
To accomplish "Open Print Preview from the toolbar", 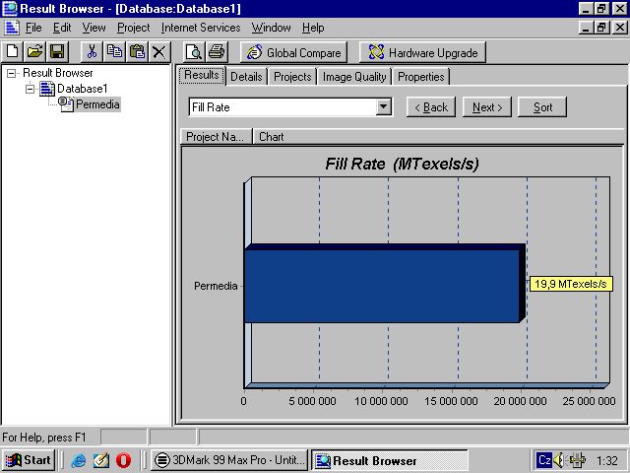I will [195, 52].
